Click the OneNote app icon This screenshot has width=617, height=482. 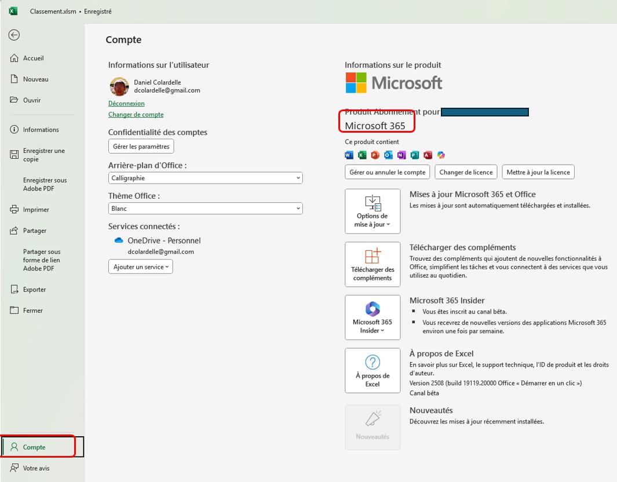click(401, 155)
